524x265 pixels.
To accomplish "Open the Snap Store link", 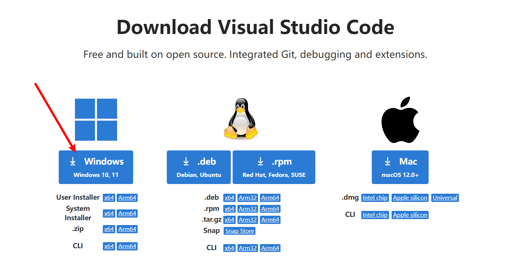I will (x=240, y=231).
